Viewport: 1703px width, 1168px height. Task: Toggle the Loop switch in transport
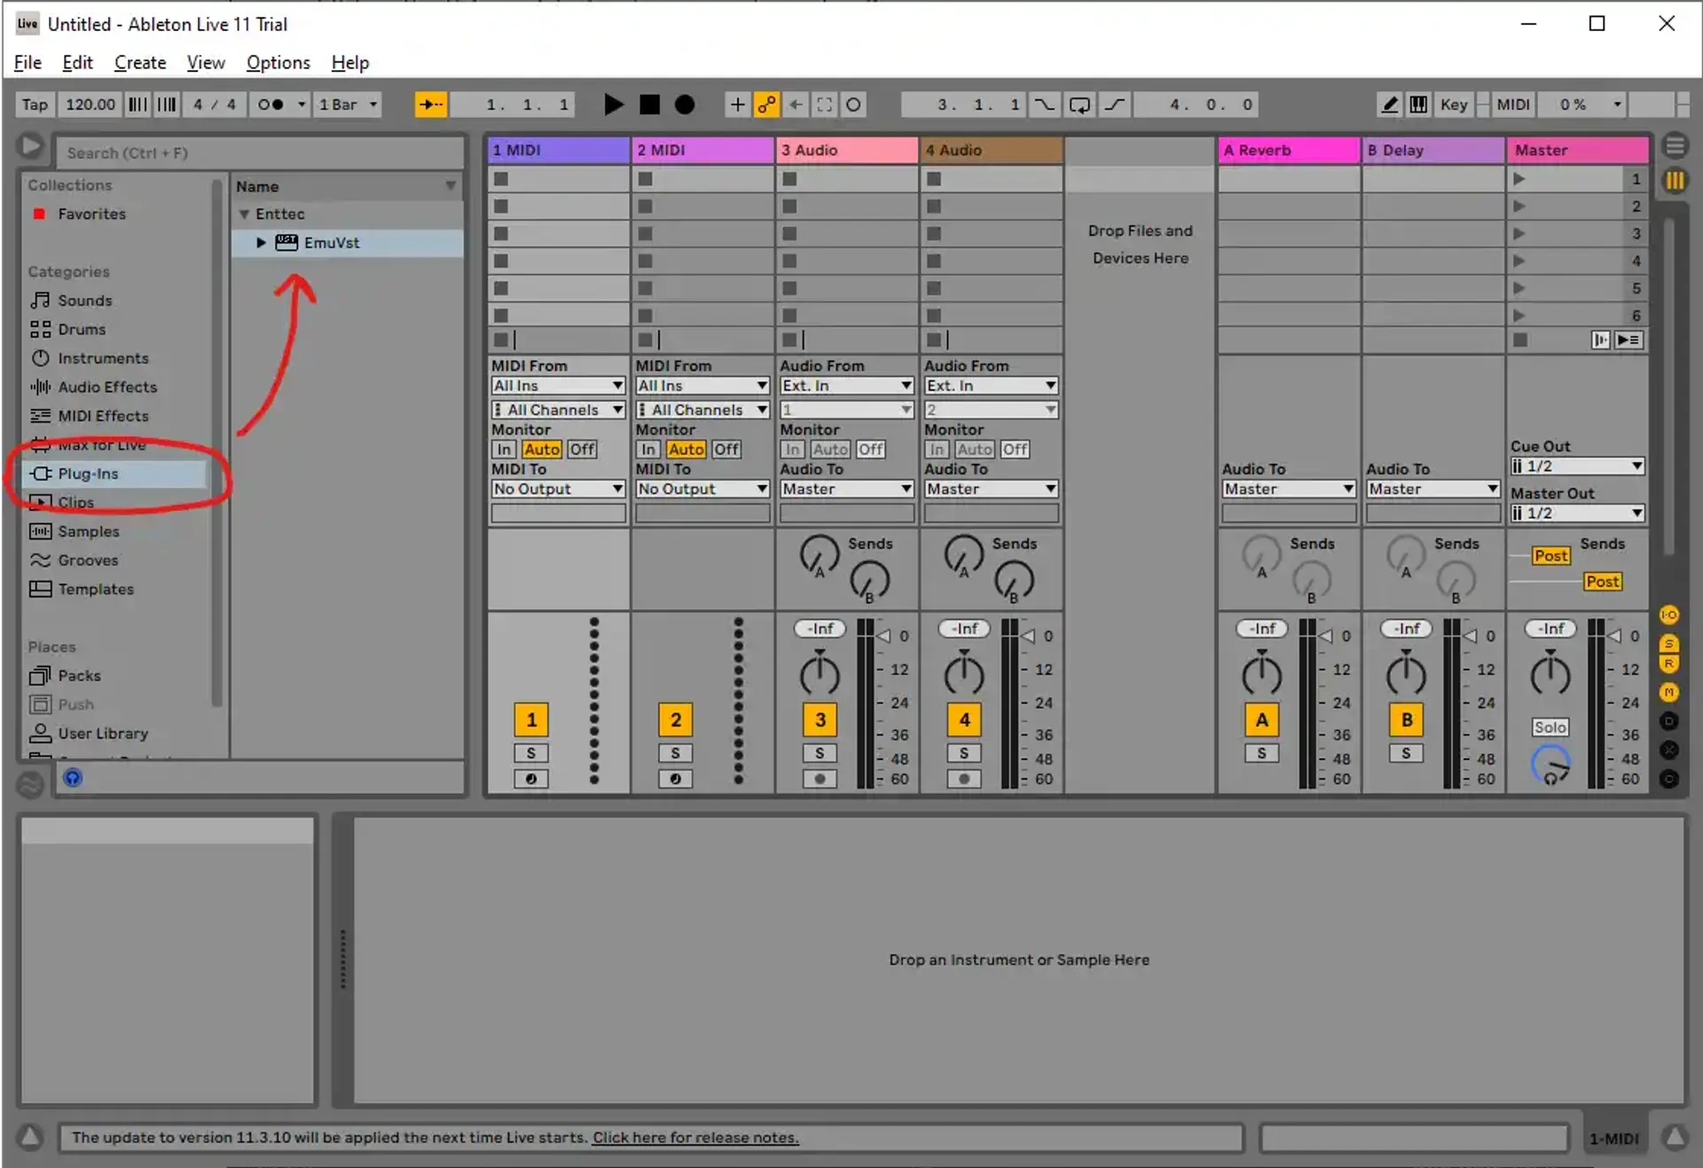[1079, 105]
